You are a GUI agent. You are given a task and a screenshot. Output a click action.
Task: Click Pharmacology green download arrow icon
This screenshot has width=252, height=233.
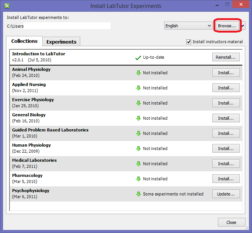[x=138, y=179]
